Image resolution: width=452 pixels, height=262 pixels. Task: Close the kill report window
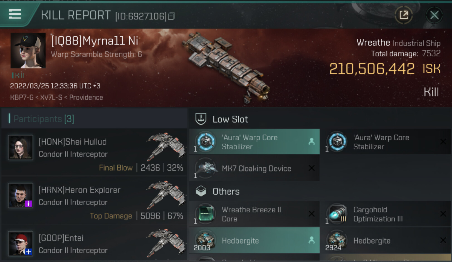[x=434, y=15]
